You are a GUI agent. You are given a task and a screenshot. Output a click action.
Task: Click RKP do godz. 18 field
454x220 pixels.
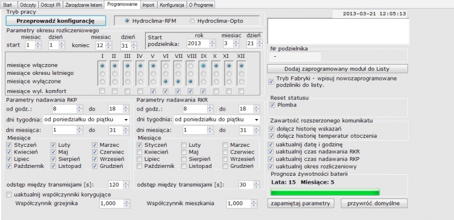tap(119, 109)
